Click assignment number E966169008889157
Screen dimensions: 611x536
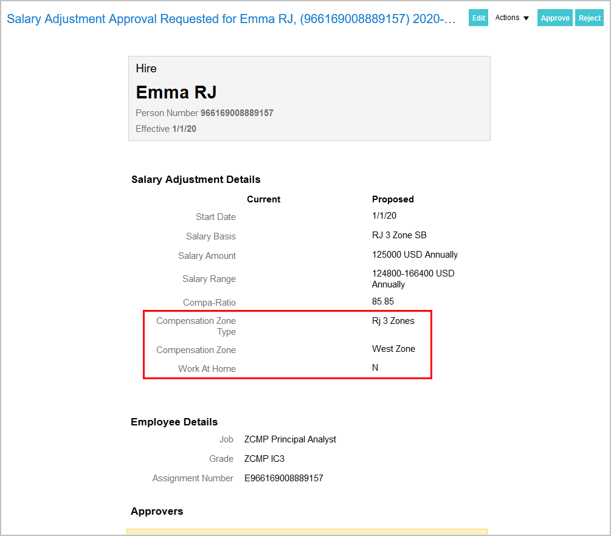pos(284,478)
